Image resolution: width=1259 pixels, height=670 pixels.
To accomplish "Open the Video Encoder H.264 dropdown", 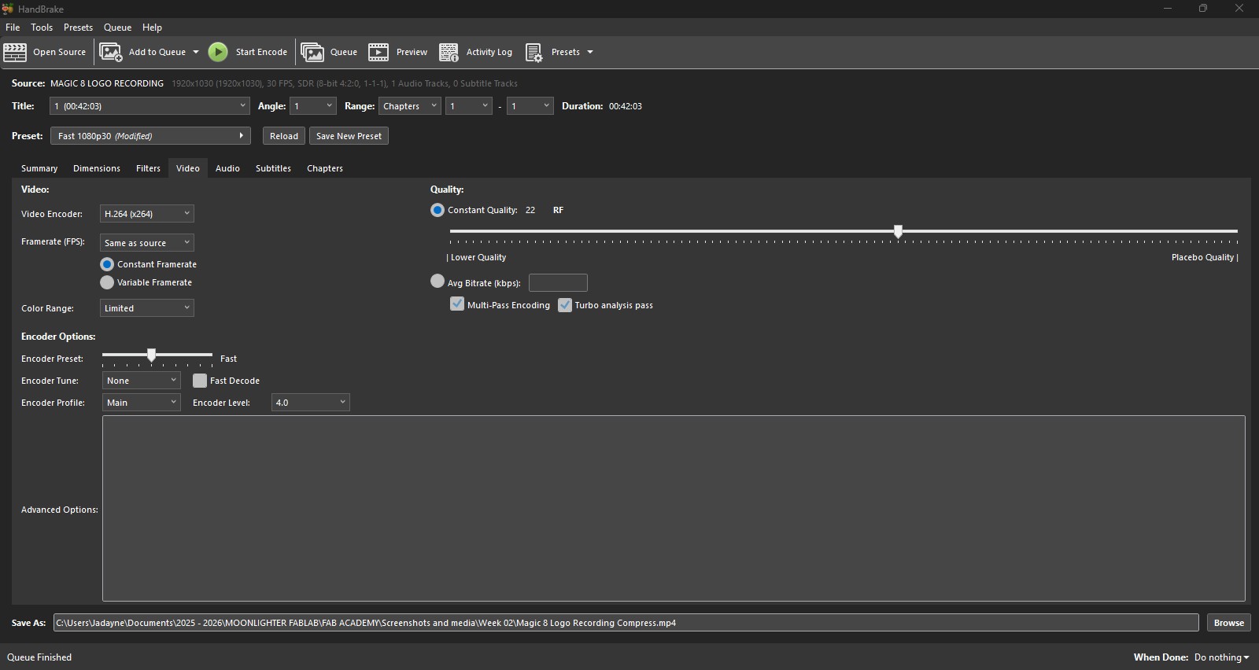I will pyautogui.click(x=147, y=214).
